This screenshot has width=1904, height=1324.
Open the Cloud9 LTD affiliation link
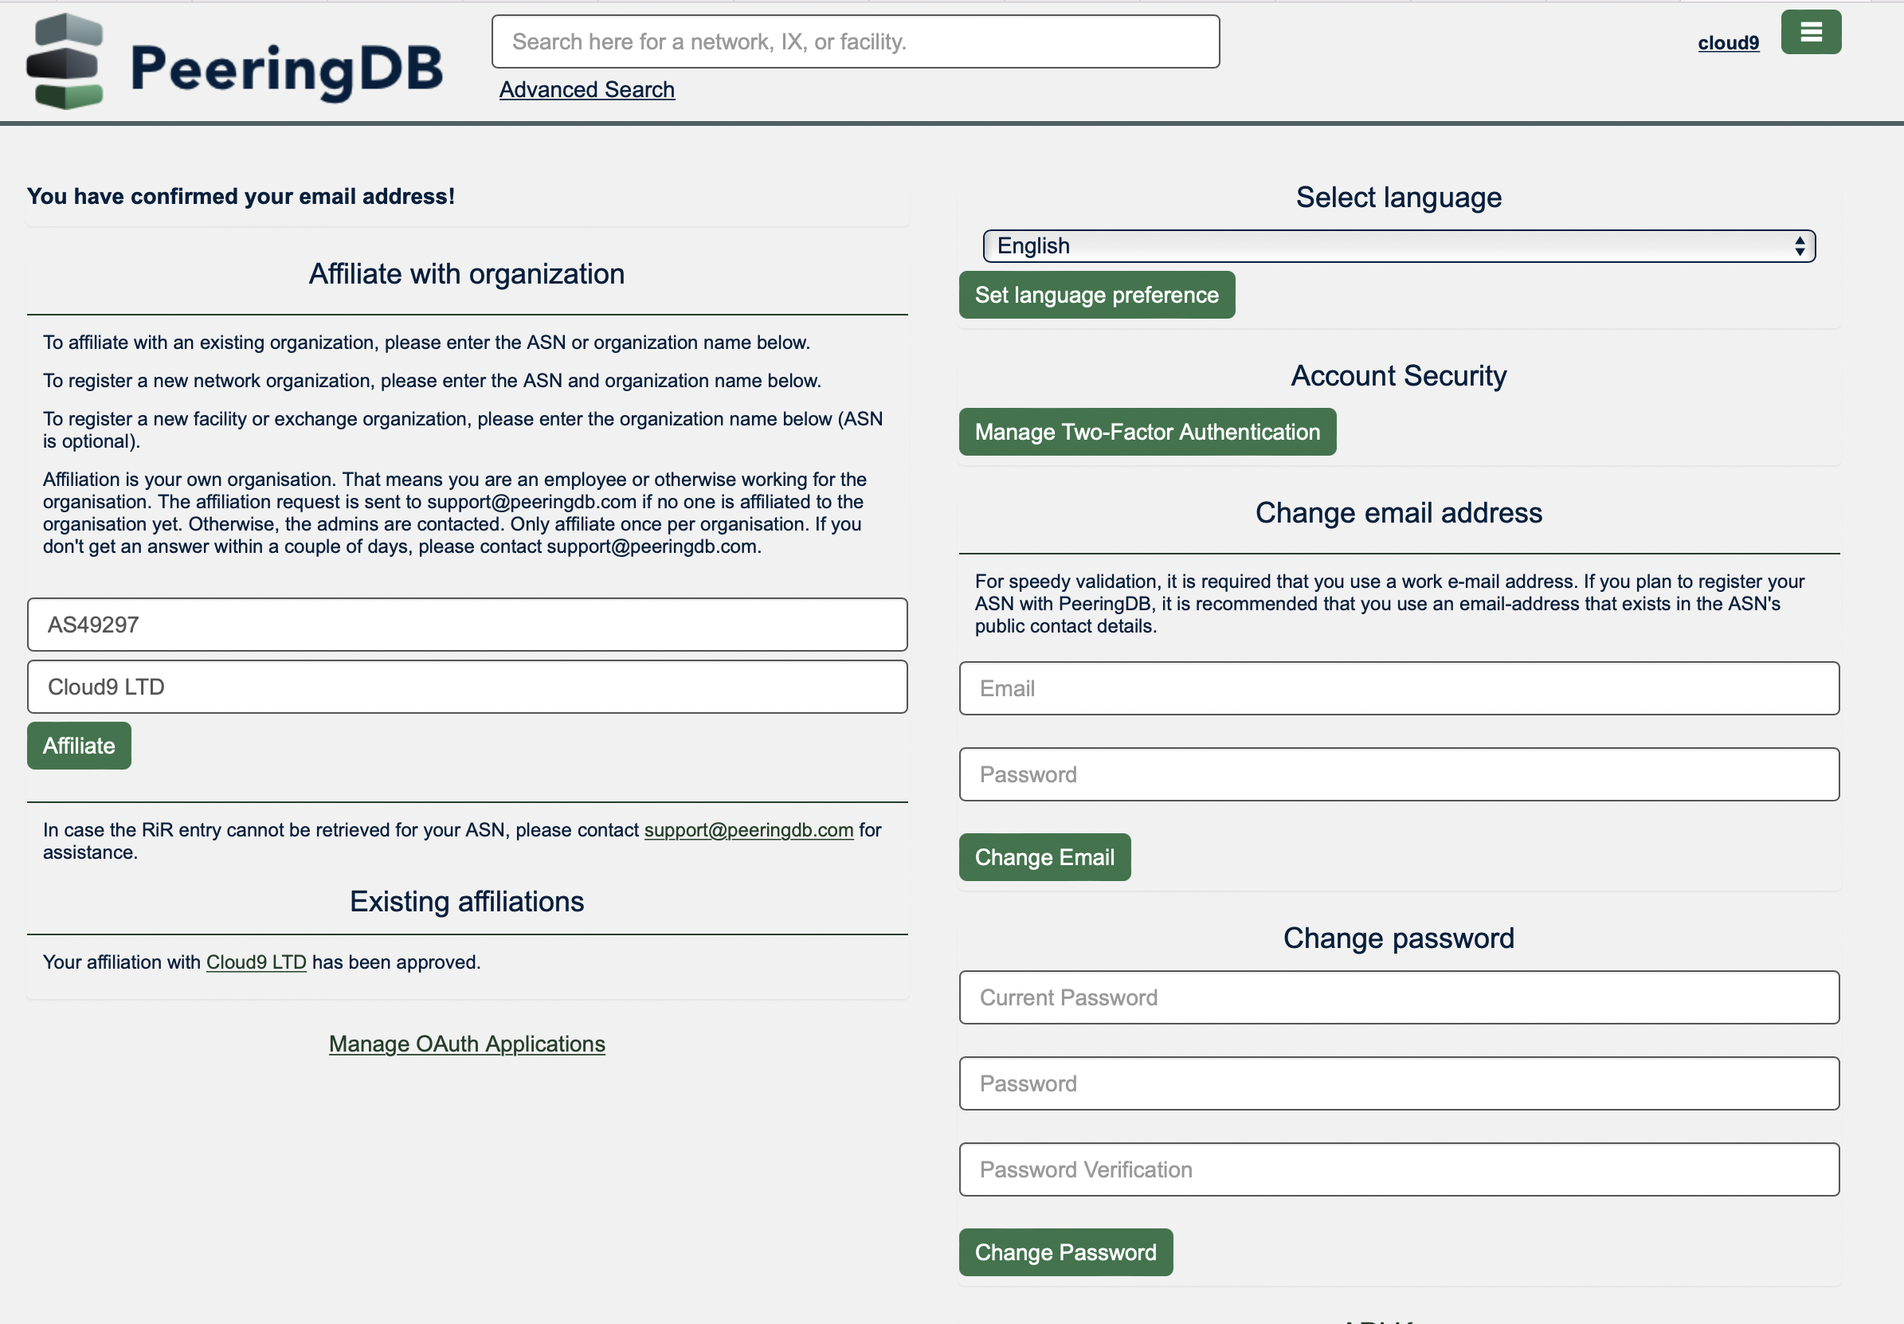256,962
